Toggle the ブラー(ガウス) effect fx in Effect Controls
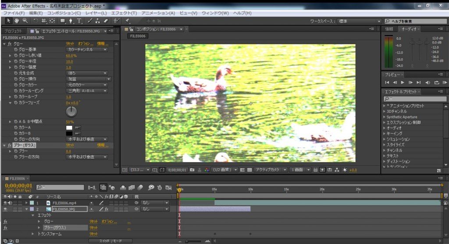Screen dimensions: 449x244 pyautogui.click(x=10, y=145)
